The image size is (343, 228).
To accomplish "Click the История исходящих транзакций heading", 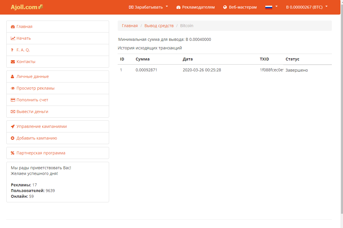I will click(x=150, y=48).
